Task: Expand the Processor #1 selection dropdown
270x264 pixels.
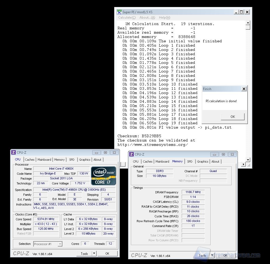Action: pyautogui.click(x=60, y=244)
